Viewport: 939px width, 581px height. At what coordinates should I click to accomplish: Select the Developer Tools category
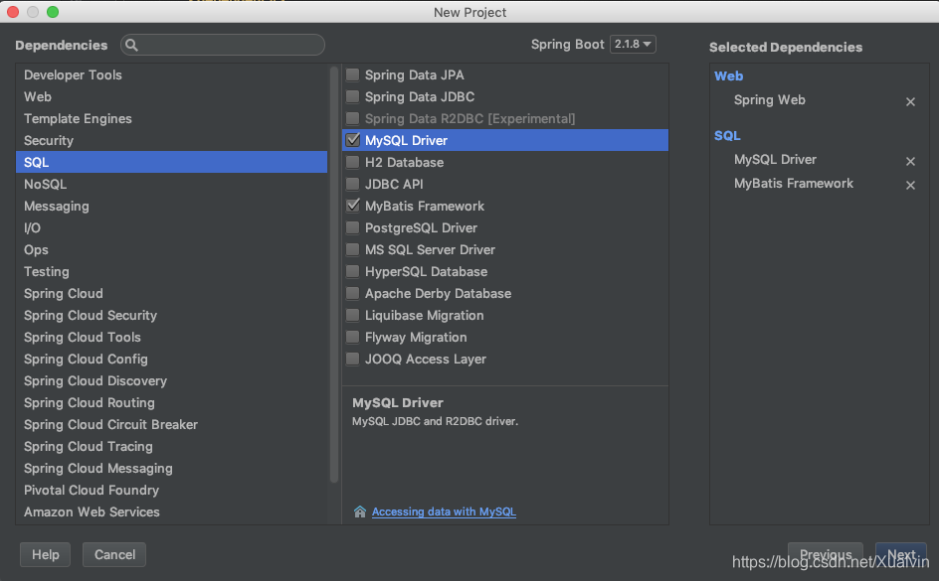[171, 74]
